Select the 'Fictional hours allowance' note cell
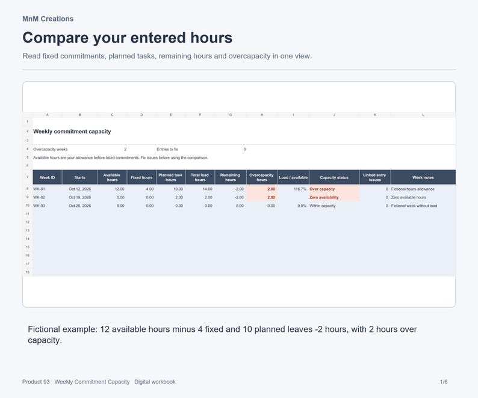 pyautogui.click(x=423, y=189)
